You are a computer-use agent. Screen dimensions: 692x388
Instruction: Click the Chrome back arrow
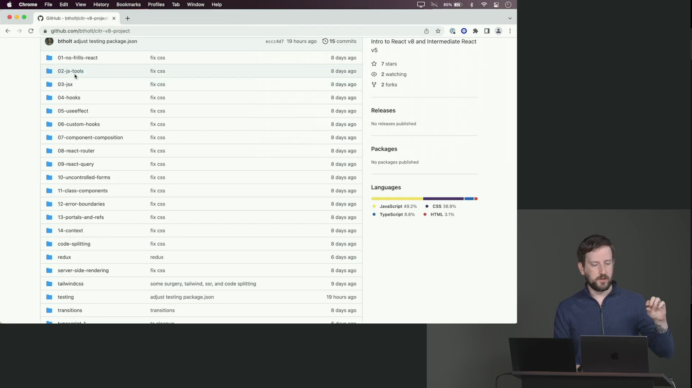point(8,31)
